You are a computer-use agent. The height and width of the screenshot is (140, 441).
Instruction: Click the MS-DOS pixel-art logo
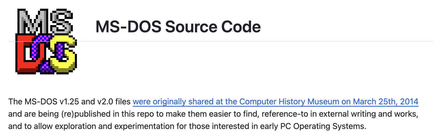point(46,41)
